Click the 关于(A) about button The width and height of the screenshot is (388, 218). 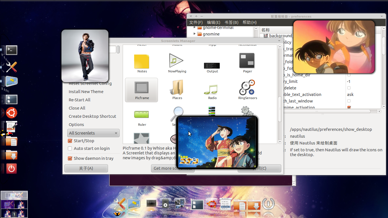pos(86,168)
